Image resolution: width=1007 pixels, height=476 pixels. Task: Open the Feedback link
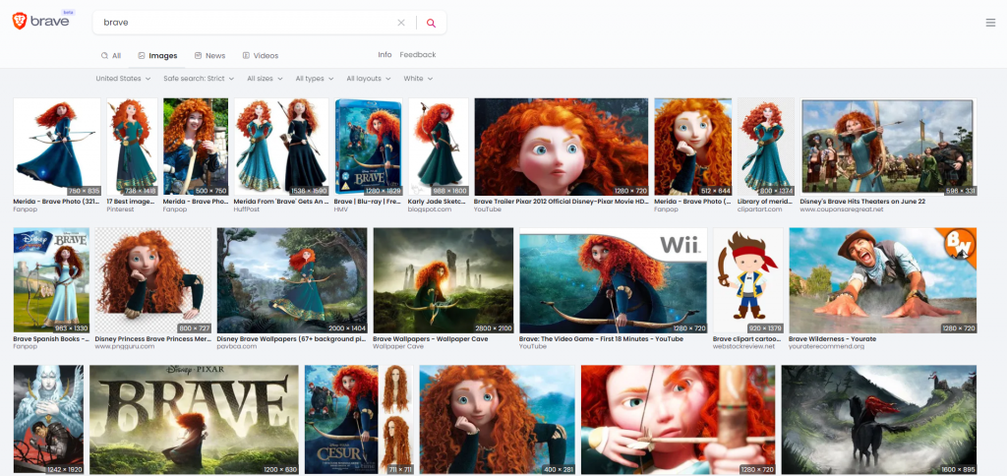[417, 55]
